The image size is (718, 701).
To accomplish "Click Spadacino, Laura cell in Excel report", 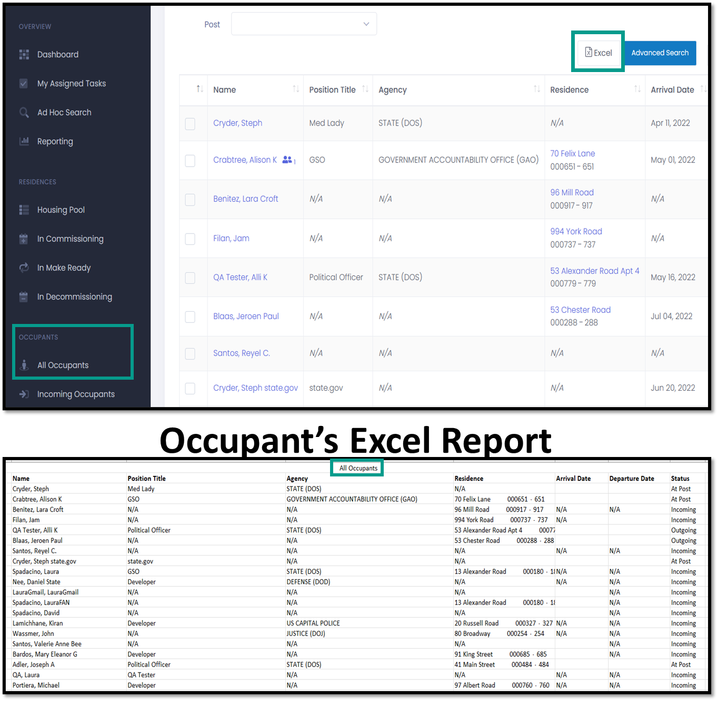I will (36, 571).
